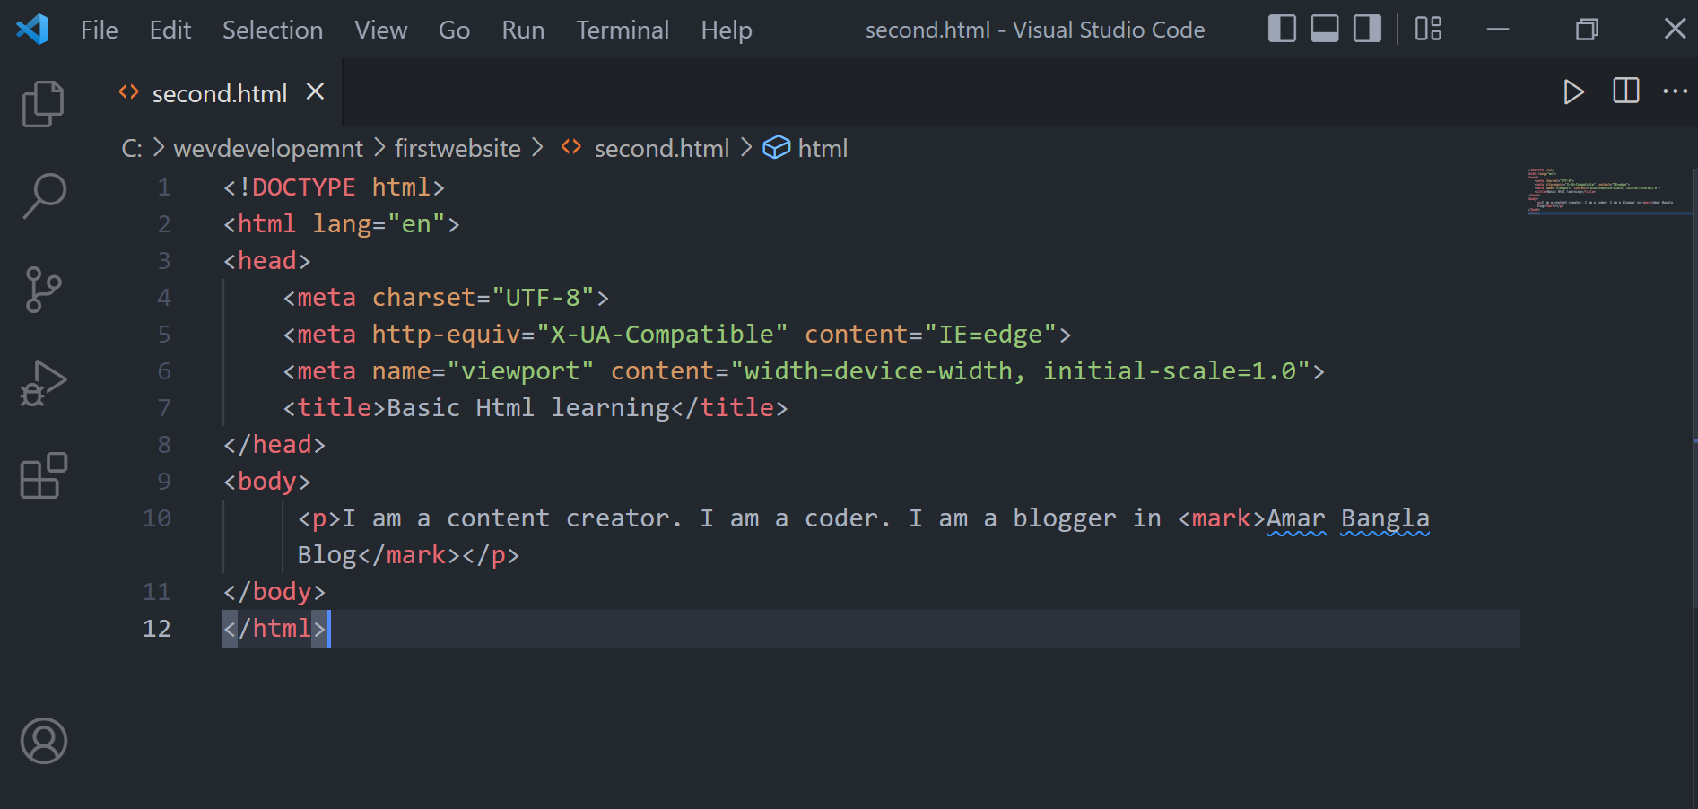The height and width of the screenshot is (809, 1698).
Task: Expand the html symbol breadcrumb
Action: [822, 148]
